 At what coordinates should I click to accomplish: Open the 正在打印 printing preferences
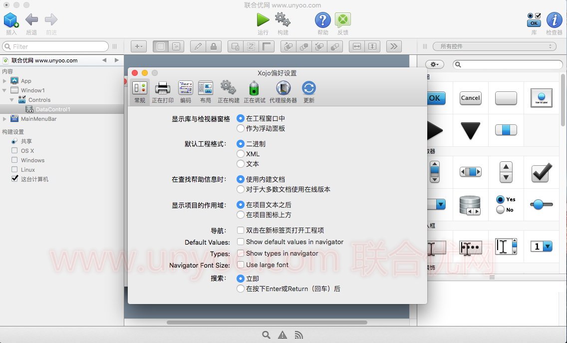(x=162, y=92)
